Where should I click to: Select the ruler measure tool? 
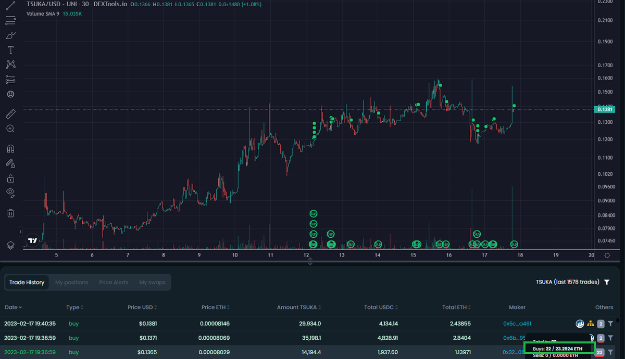pos(10,113)
